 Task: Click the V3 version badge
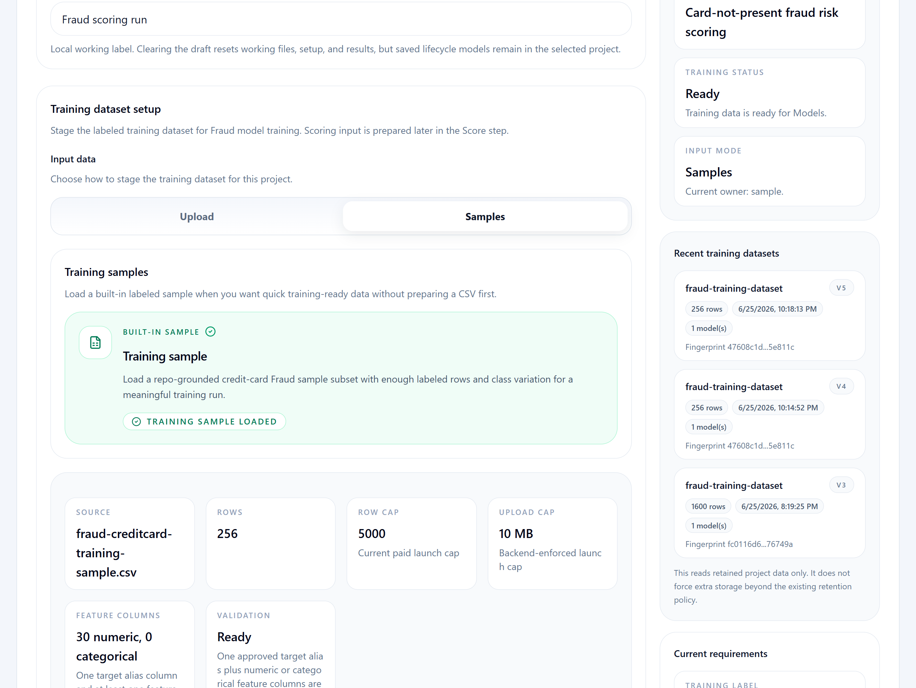[841, 485]
